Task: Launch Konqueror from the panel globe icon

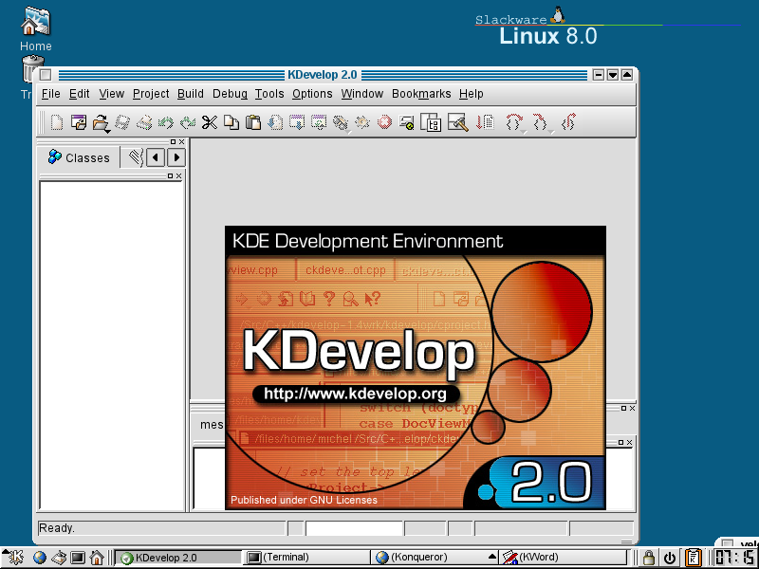Action: pos(39,558)
